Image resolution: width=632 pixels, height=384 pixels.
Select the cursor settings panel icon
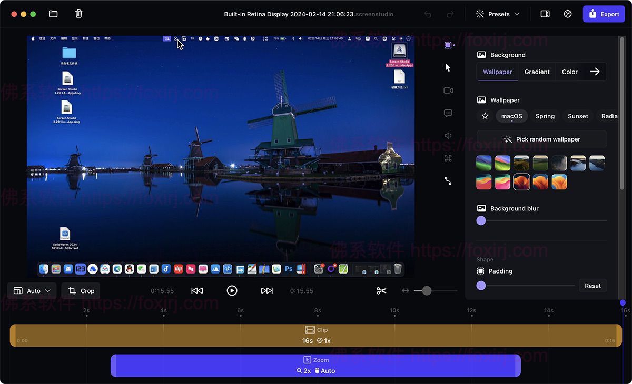[x=447, y=67]
